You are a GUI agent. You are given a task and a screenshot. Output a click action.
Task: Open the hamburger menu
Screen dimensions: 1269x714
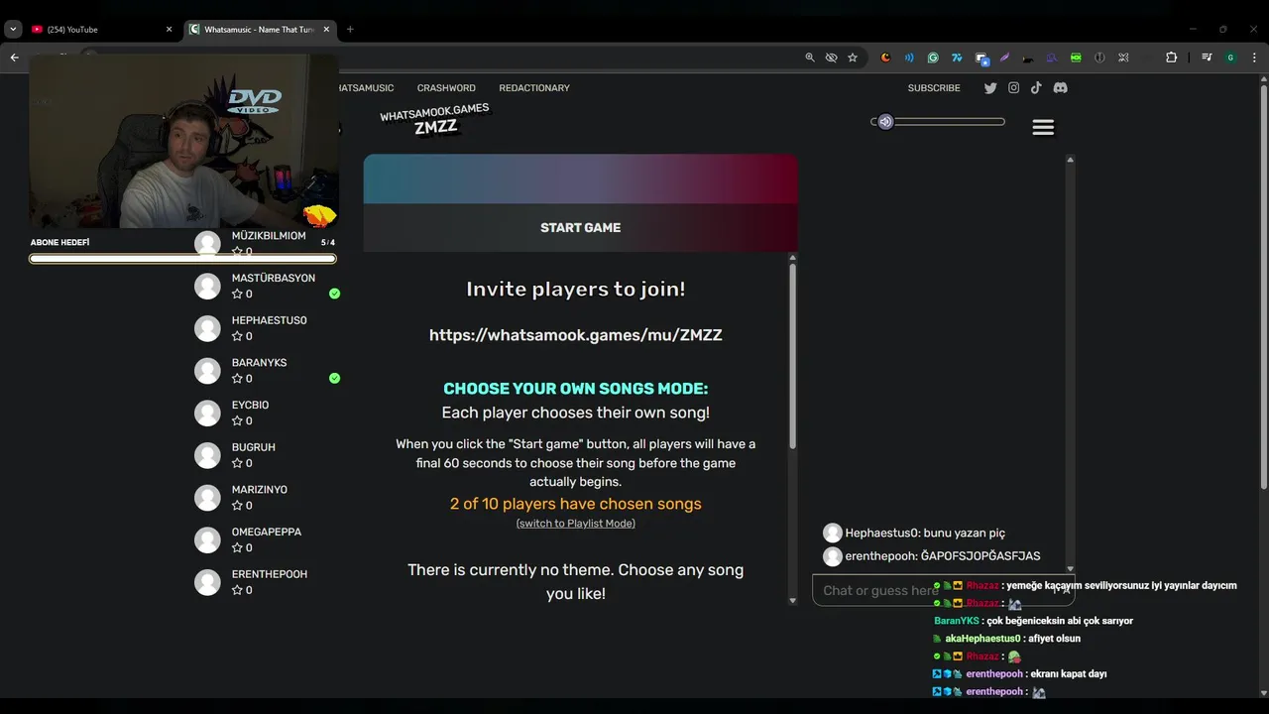[x=1043, y=127]
